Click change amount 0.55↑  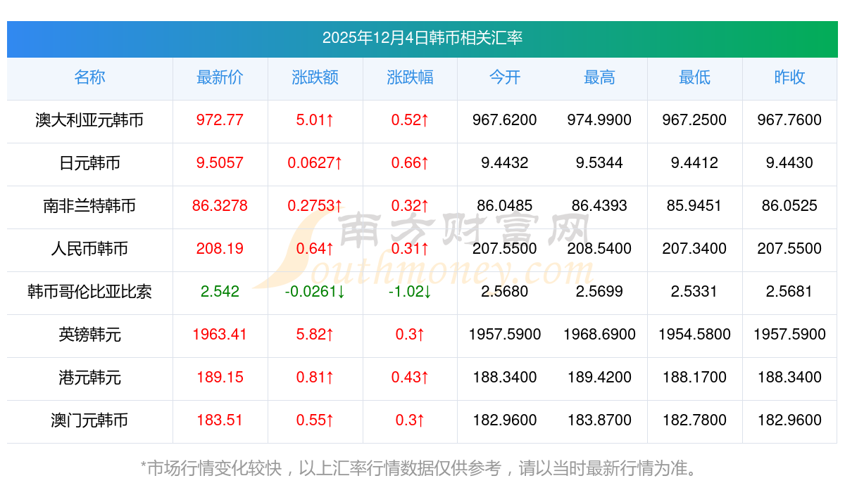point(315,420)
